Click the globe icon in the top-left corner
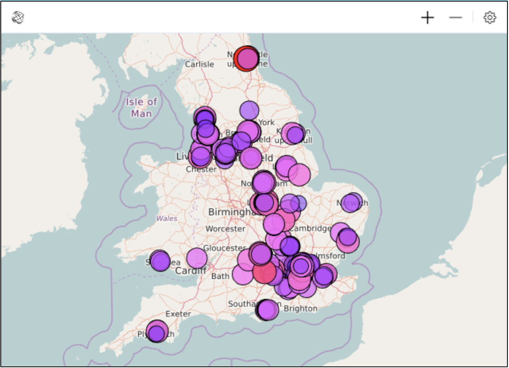This screenshot has width=509, height=368. [x=18, y=17]
